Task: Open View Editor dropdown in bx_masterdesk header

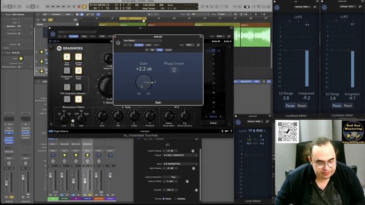Action: 220,36
